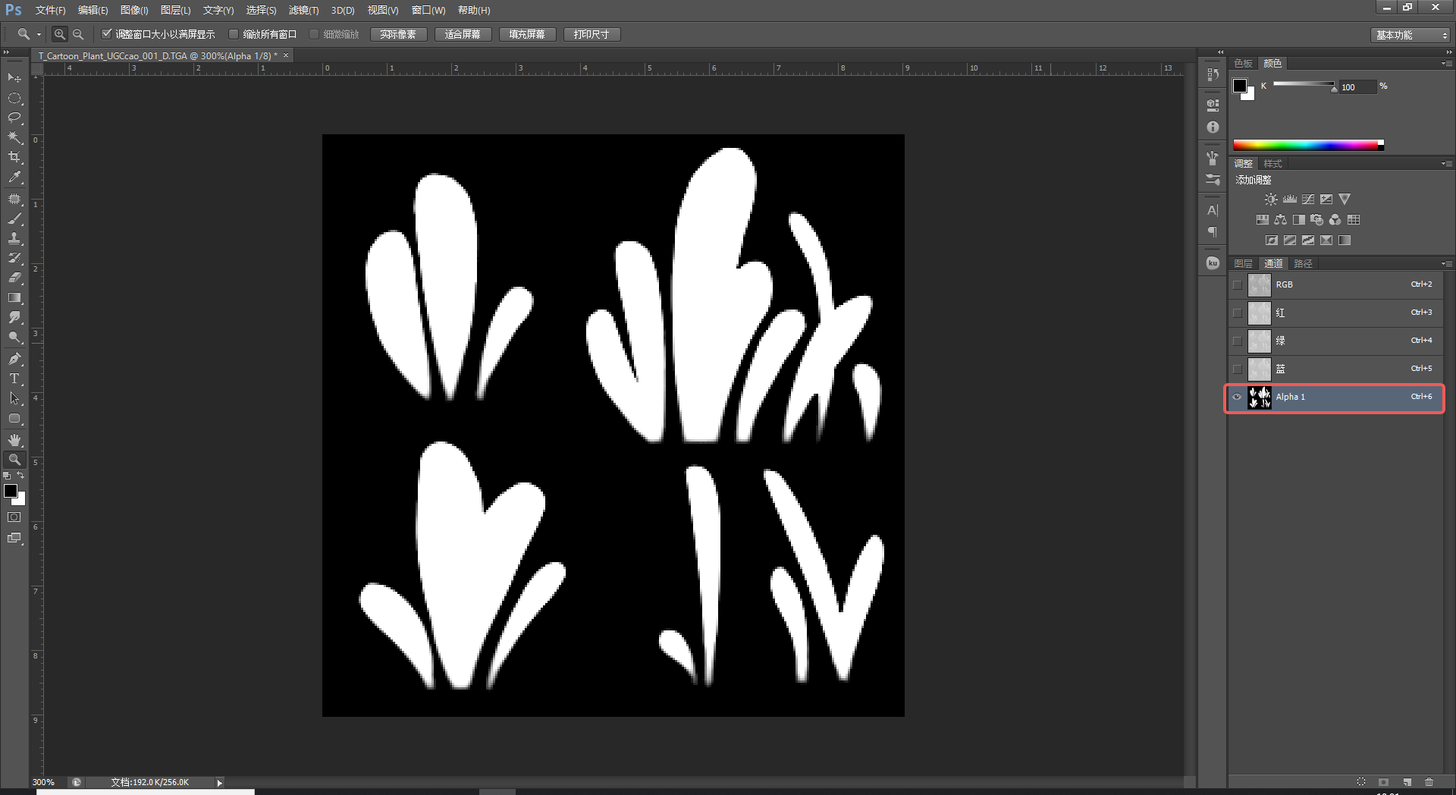Select the Smudge tool
Screen dimensions: 1456x795
(x=14, y=317)
